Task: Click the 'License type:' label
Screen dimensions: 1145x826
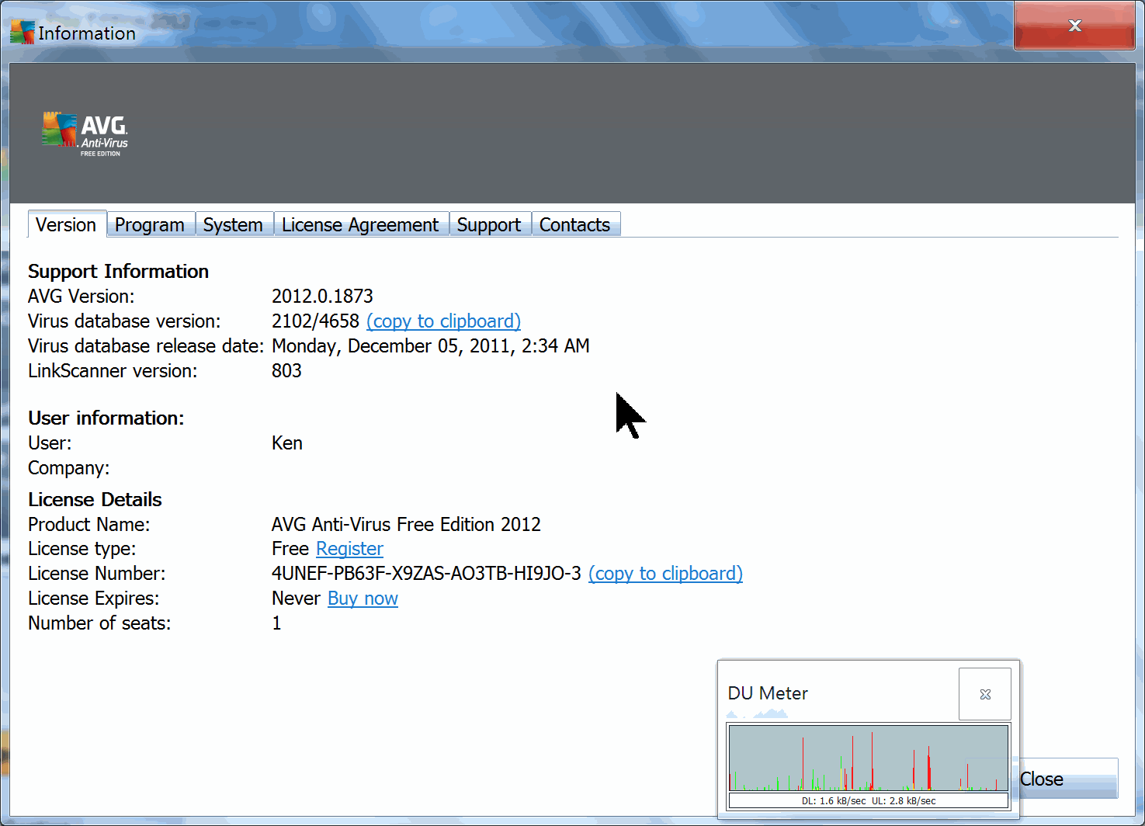Action: pyautogui.click(x=82, y=549)
